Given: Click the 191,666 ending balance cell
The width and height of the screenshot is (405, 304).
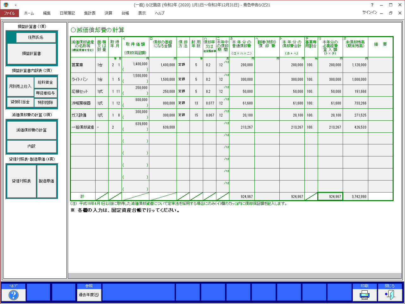Looking at the screenshot, I should tap(355, 91).
